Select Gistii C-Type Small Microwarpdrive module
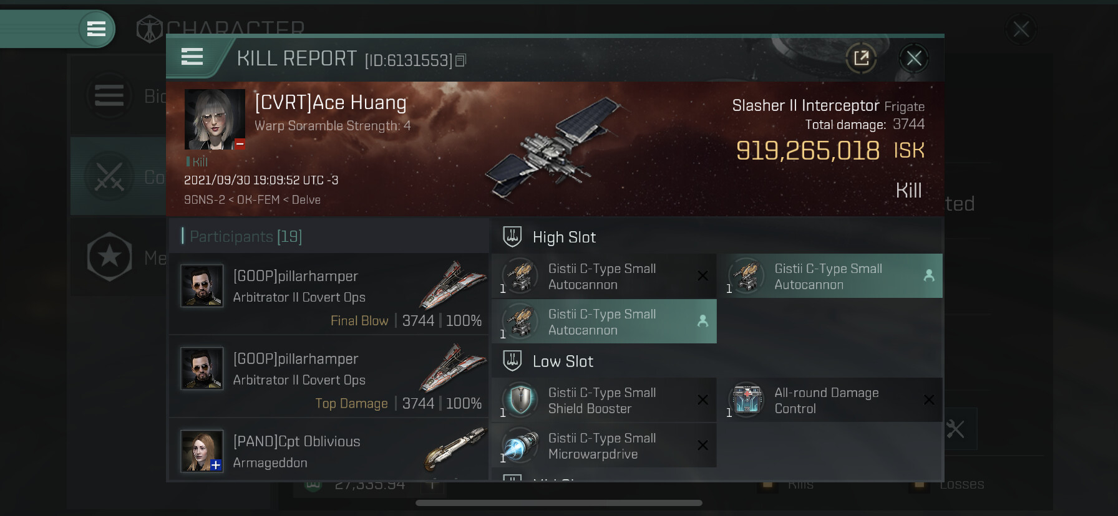1118x516 pixels. tap(603, 446)
